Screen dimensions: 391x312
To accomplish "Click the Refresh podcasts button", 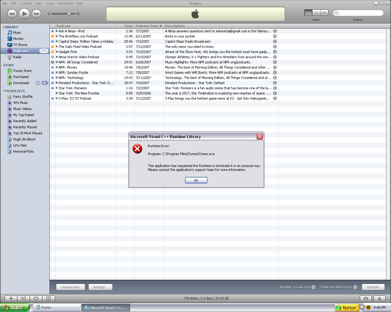I will (373, 287).
